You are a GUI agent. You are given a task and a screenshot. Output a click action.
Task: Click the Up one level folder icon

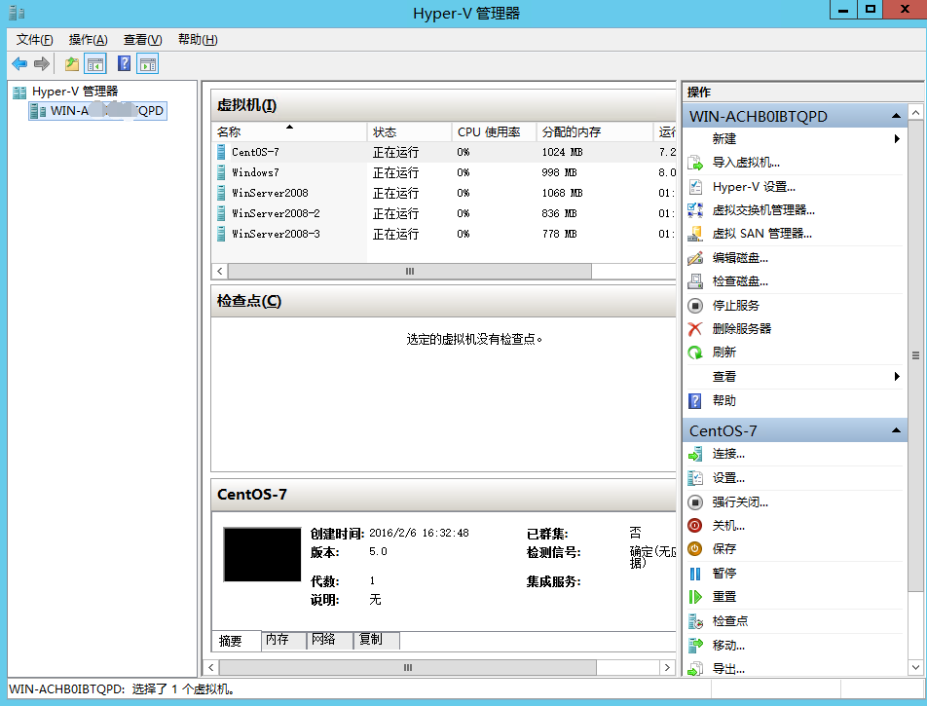coord(72,64)
